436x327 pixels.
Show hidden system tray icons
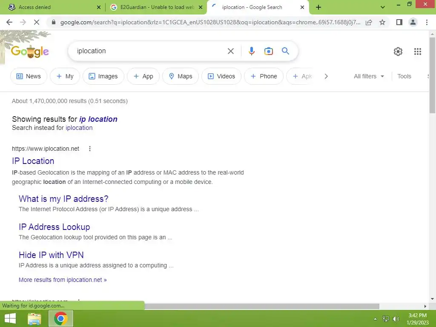(375, 319)
